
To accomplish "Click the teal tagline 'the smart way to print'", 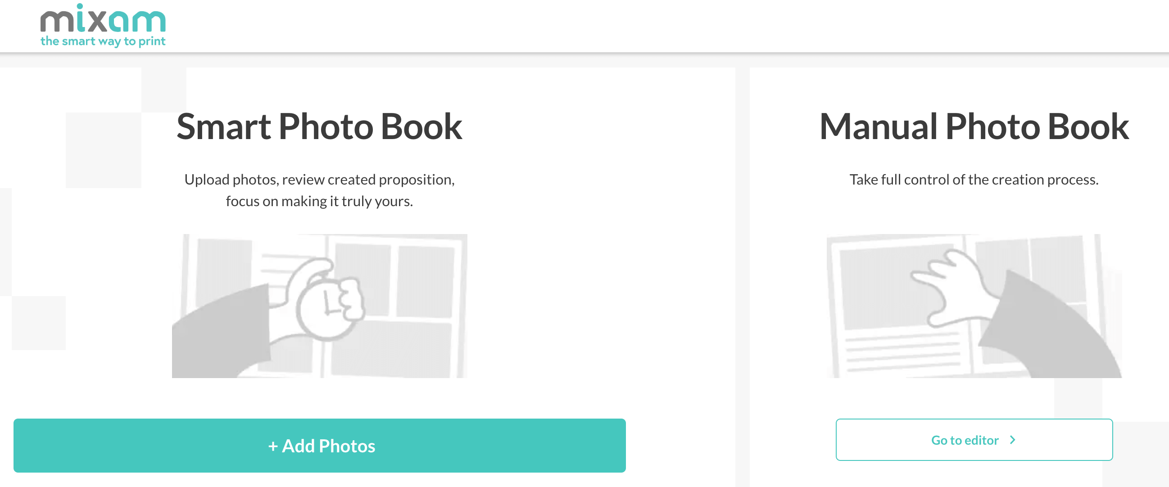I will pyautogui.click(x=102, y=42).
